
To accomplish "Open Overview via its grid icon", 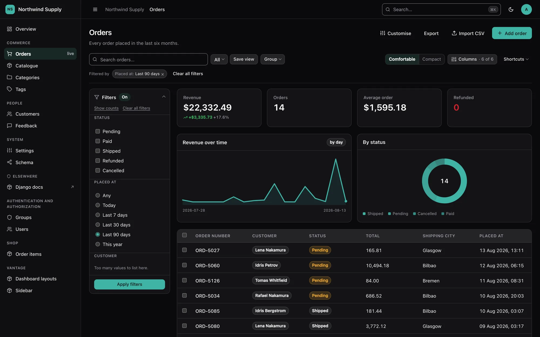I will (9, 29).
